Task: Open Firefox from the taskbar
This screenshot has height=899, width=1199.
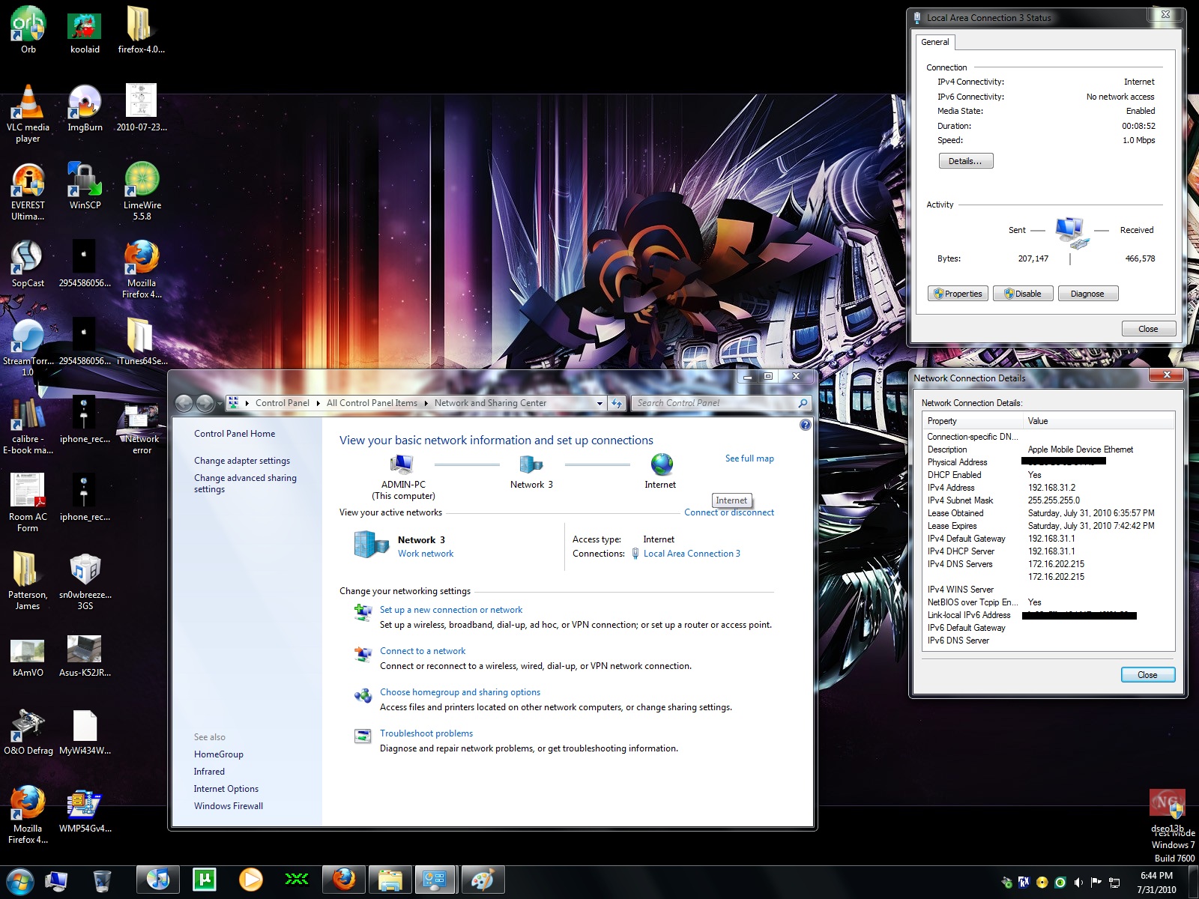Action: coord(343,879)
